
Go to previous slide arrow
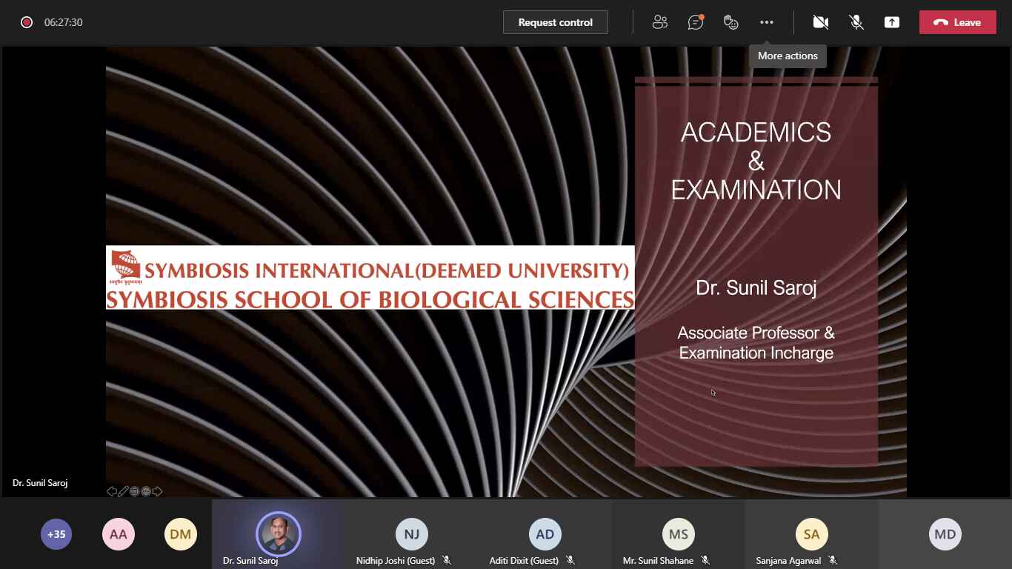pyautogui.click(x=112, y=491)
